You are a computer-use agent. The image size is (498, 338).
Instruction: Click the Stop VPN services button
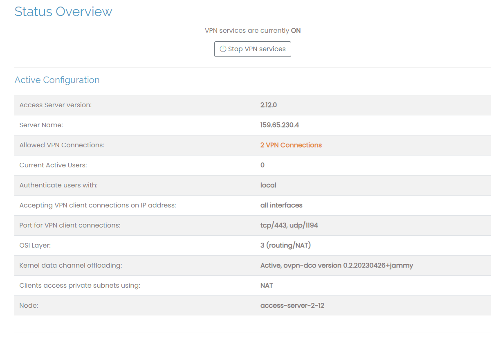252,49
